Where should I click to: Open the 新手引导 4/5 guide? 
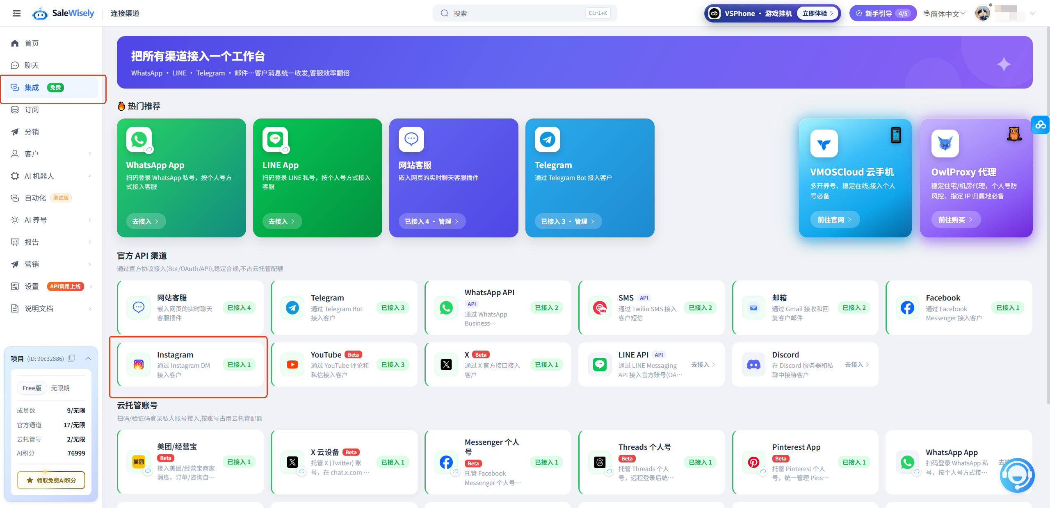coord(883,14)
